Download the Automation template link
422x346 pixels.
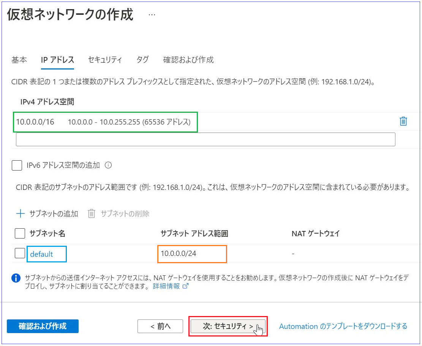[343, 326]
